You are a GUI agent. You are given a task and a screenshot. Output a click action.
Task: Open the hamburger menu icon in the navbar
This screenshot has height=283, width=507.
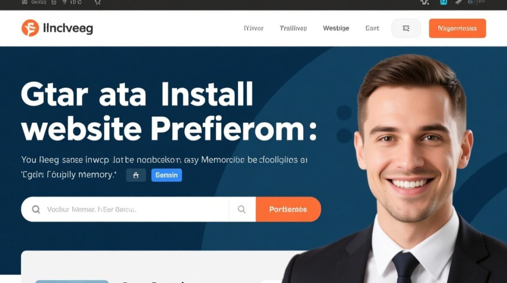coord(406,28)
